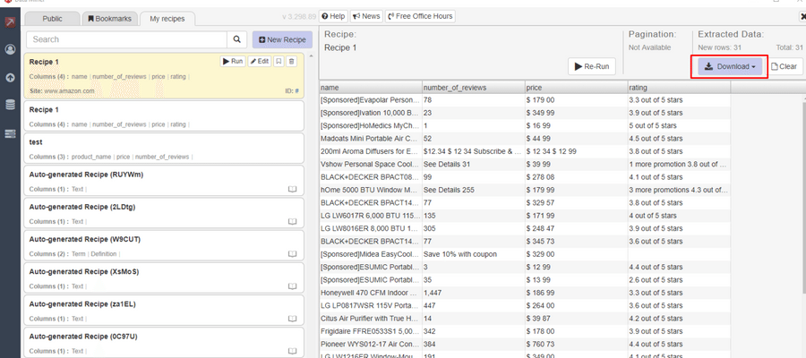Click into the Search recipes field
Image resolution: width=806 pixels, height=358 pixels.
click(x=126, y=39)
